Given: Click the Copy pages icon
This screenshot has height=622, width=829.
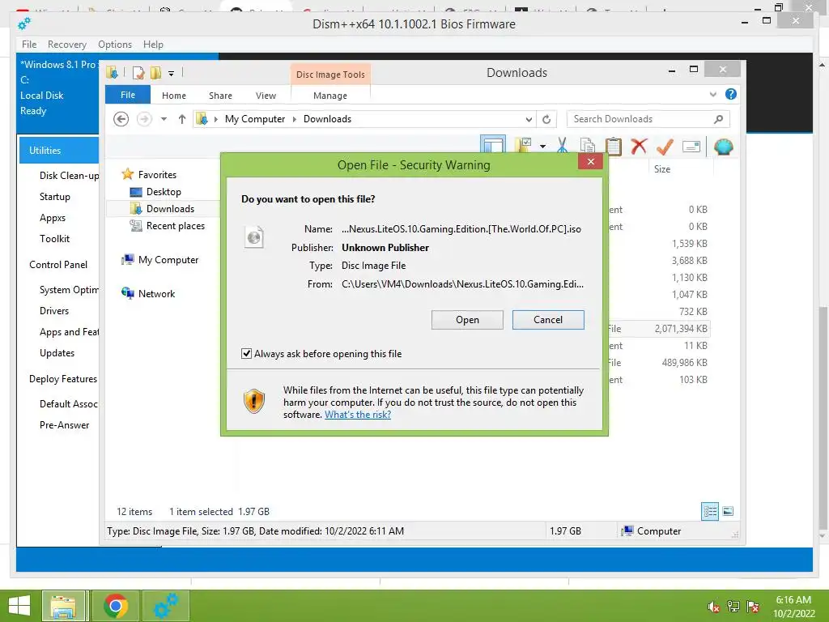Looking at the screenshot, I should tap(588, 146).
